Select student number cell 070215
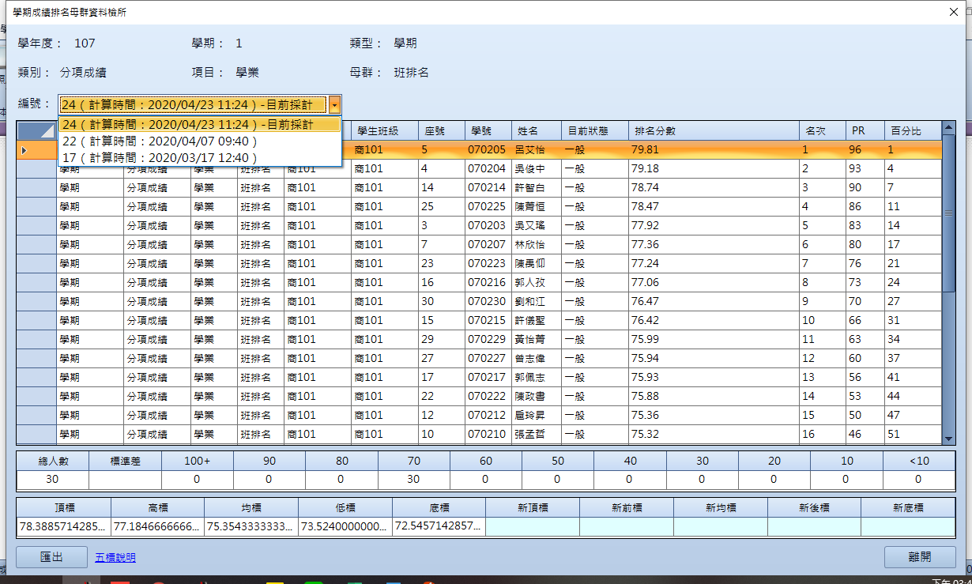Screen dimensions: 972x584 click(x=489, y=320)
